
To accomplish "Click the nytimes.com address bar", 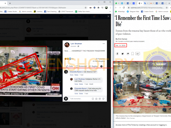I will point(147,8).
